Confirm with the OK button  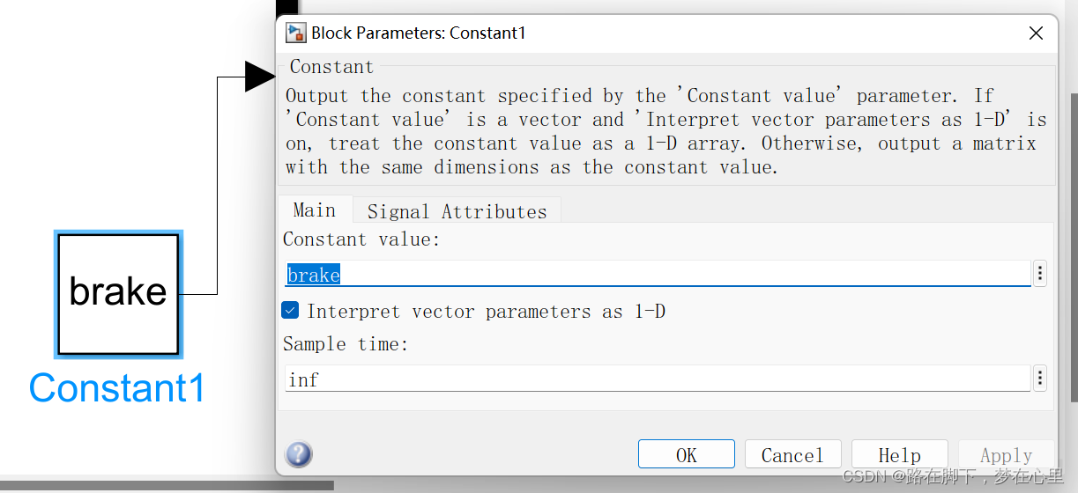click(x=686, y=454)
